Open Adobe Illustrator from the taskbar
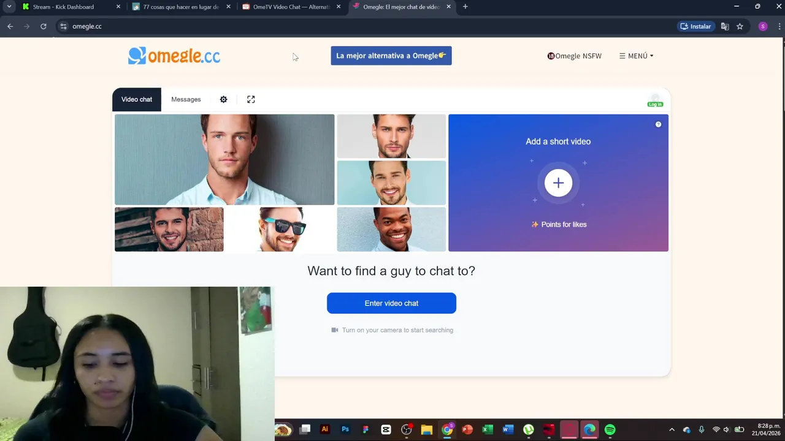785x441 pixels. (x=325, y=429)
